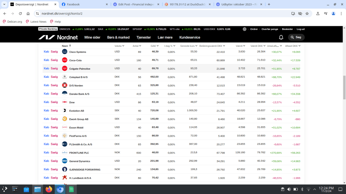This screenshot has width=346, height=194.
Task: Open the Nordnet notifications bell
Action: tap(281, 37)
